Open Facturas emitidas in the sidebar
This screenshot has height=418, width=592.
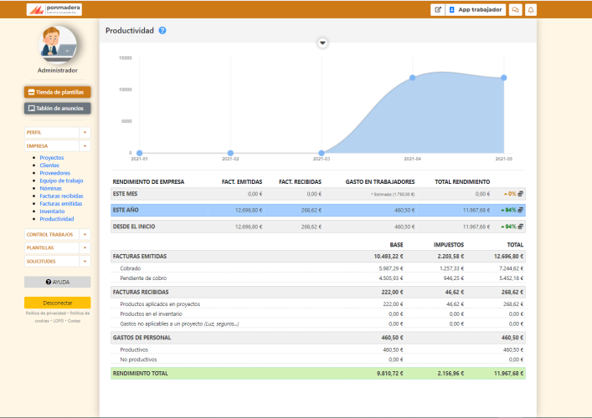point(61,203)
